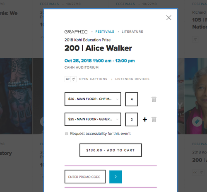Click the ticket icon on right photo
The width and height of the screenshot is (207, 192).
[x=197, y=122]
